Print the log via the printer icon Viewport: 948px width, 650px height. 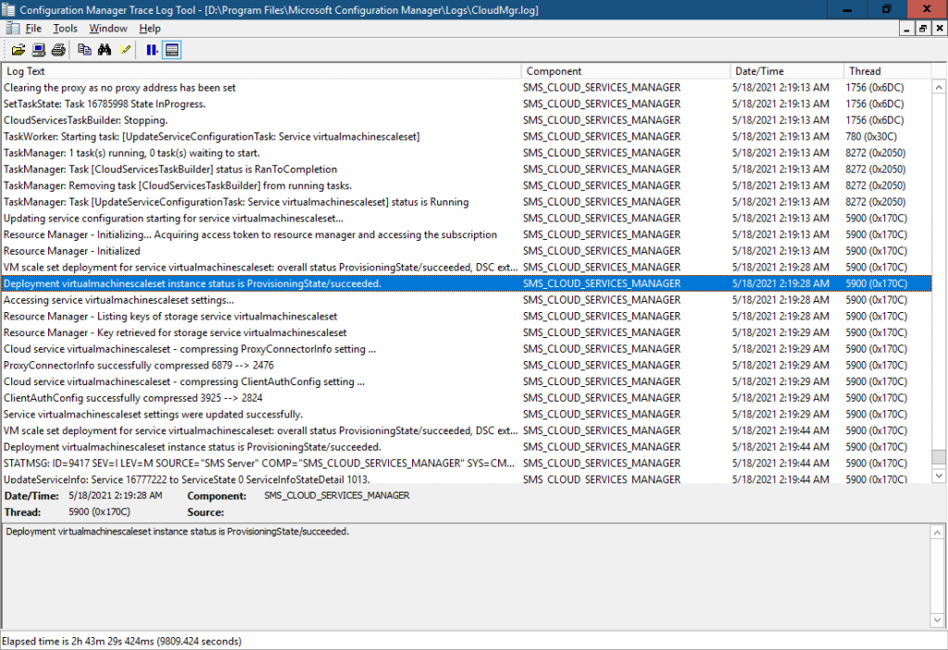57,49
